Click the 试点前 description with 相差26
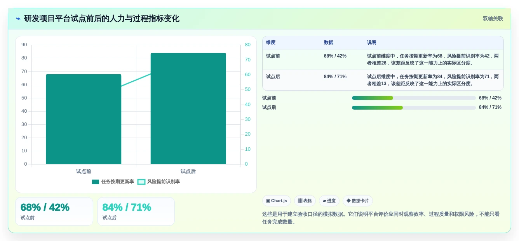Viewport: 519px width, 241px height. pyautogui.click(x=433, y=59)
